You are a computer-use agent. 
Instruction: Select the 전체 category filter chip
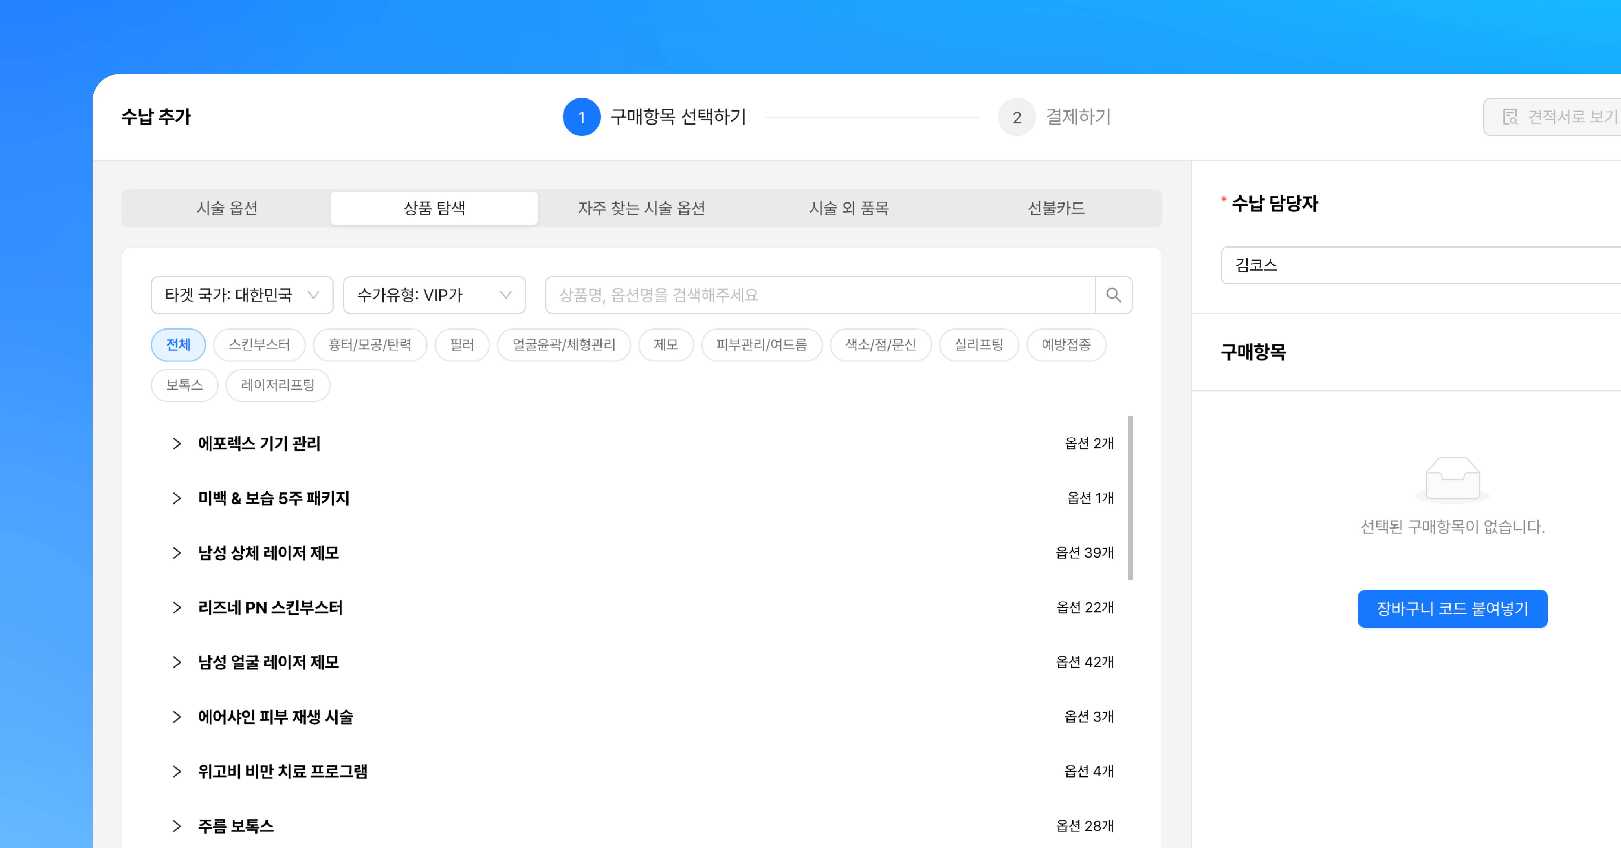(178, 344)
